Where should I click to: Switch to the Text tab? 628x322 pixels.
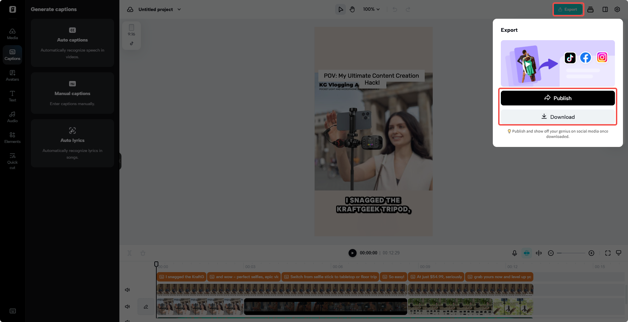point(12,96)
